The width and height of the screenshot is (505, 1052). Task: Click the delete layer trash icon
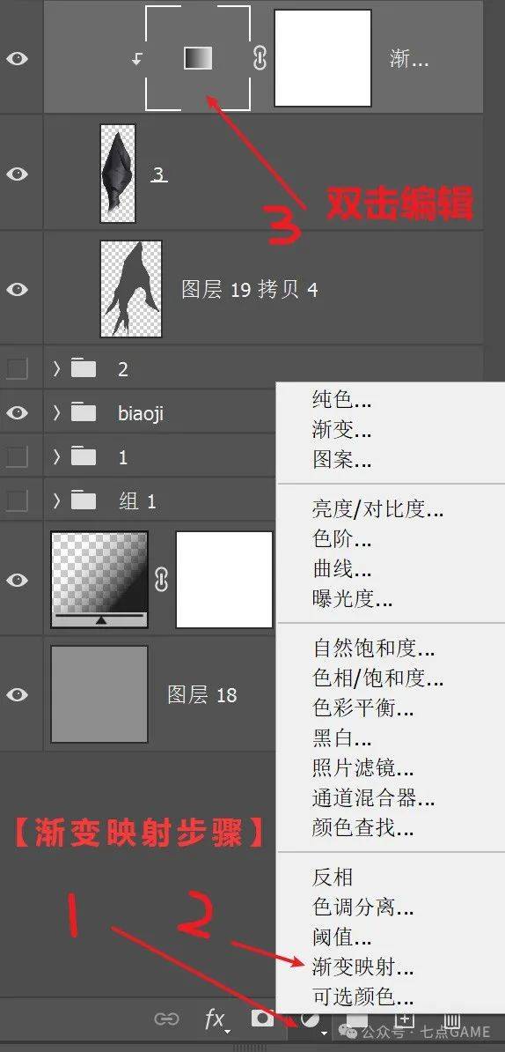pyautogui.click(x=453, y=1019)
